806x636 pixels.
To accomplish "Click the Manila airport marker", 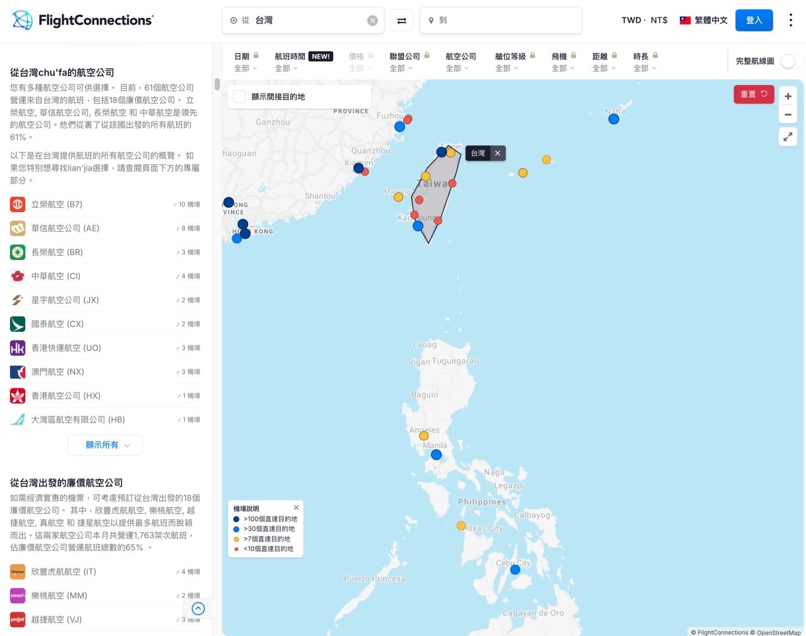I will (436, 455).
